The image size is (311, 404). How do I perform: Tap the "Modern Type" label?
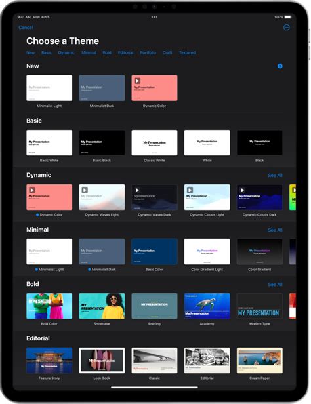click(259, 324)
